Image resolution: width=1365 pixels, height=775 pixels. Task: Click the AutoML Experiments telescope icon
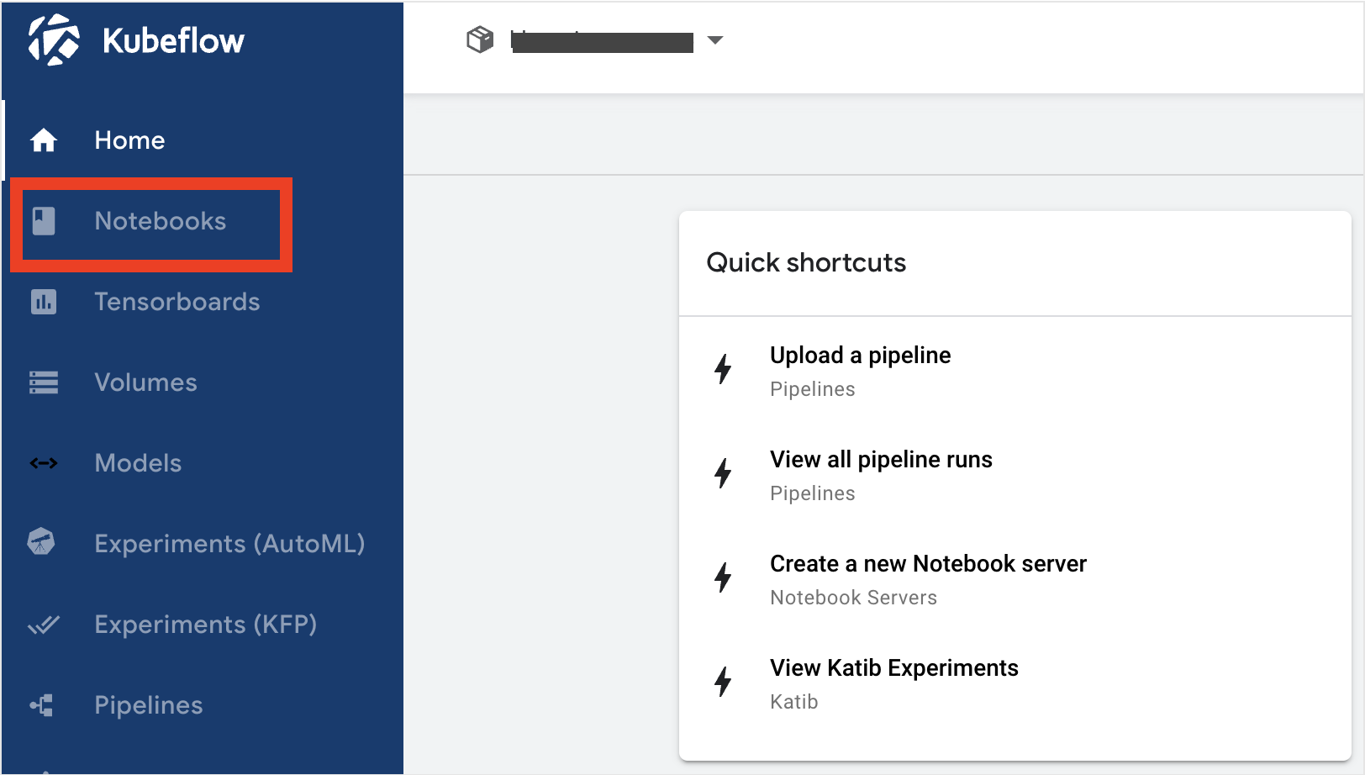point(41,542)
